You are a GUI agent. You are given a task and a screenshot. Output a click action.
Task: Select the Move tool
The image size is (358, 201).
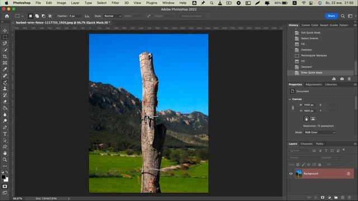tap(5, 31)
